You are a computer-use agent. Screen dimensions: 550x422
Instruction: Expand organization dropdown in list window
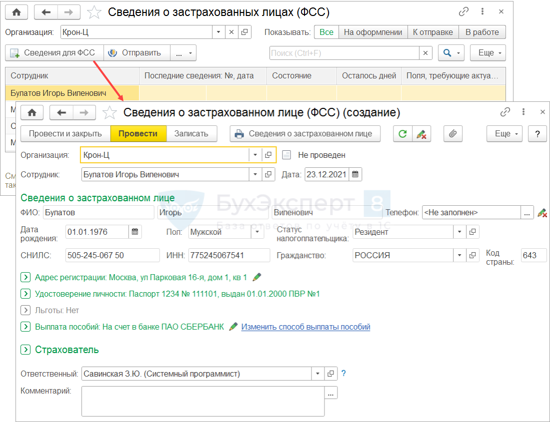pos(218,32)
